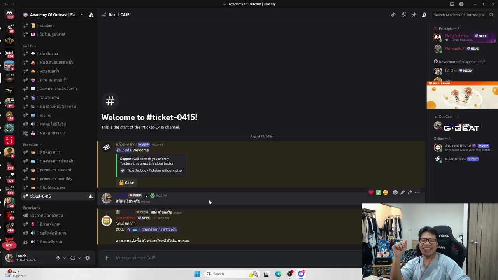Click the Windows taskbar Search box
Screen dimensions: 498x280
coord(231,274)
